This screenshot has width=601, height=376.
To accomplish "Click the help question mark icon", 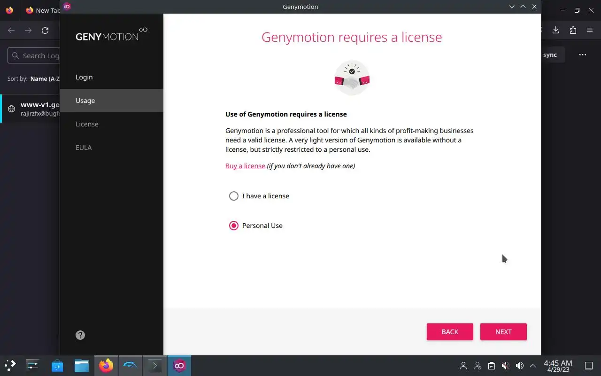I will point(80,335).
